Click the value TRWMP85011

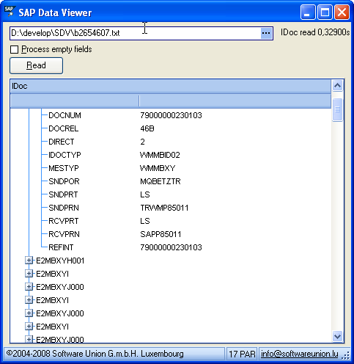[x=164, y=208]
